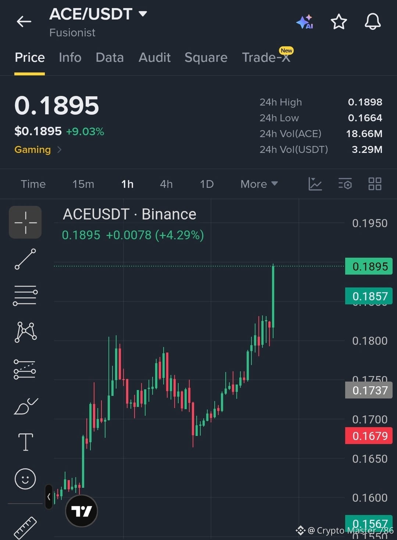
Task: Open the AI assistant sparkle icon
Action: coord(305,22)
